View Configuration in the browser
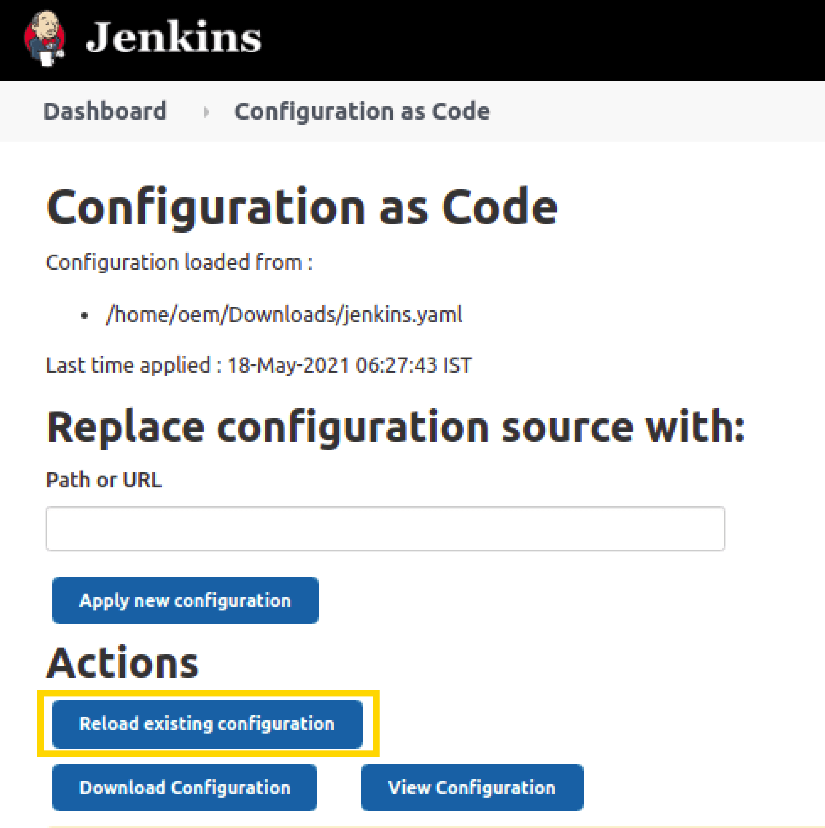Screen dimensions: 825x828 coord(472,788)
